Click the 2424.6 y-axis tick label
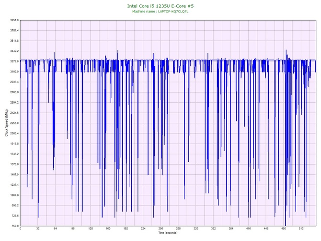Viewport: 321px width, 241px height. [14, 113]
